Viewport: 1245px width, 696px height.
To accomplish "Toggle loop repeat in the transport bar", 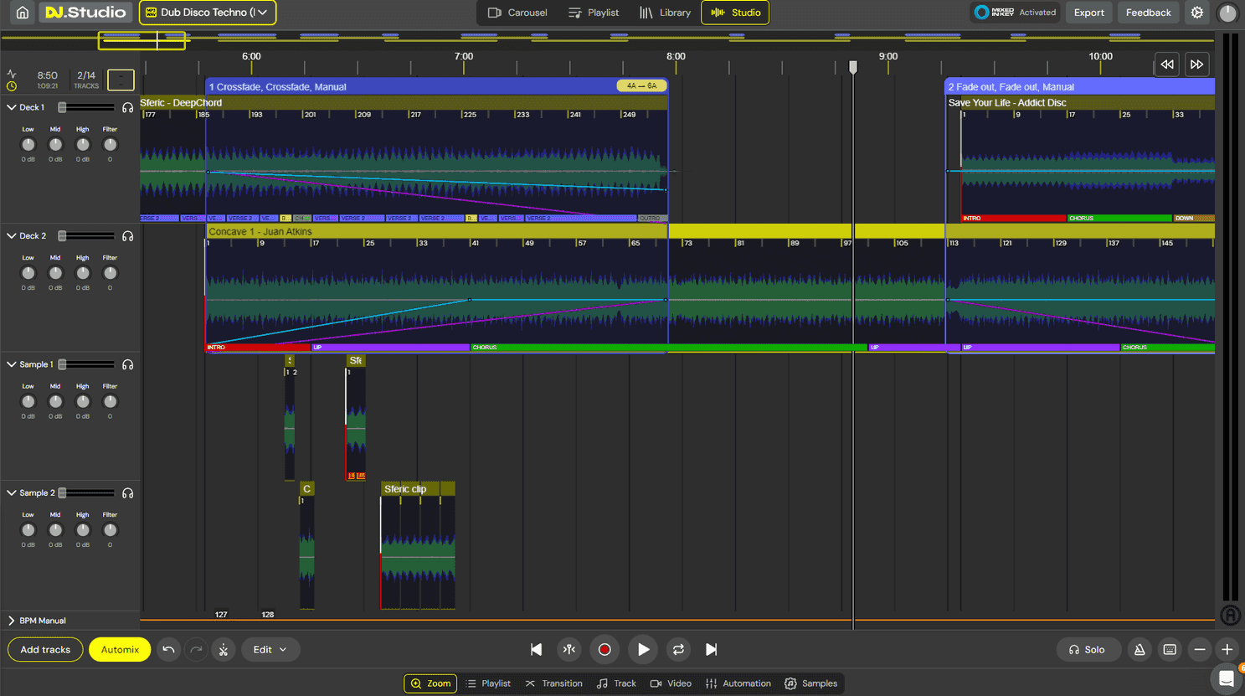I will point(677,649).
